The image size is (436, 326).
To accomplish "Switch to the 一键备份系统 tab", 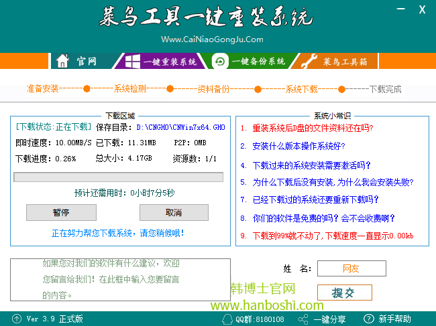I will point(258,62).
